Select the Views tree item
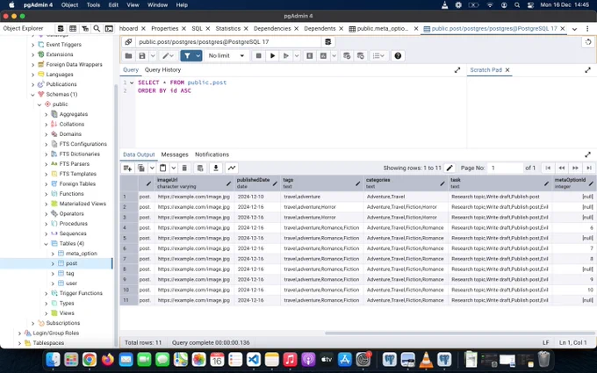This screenshot has height=373, width=597. point(66,313)
